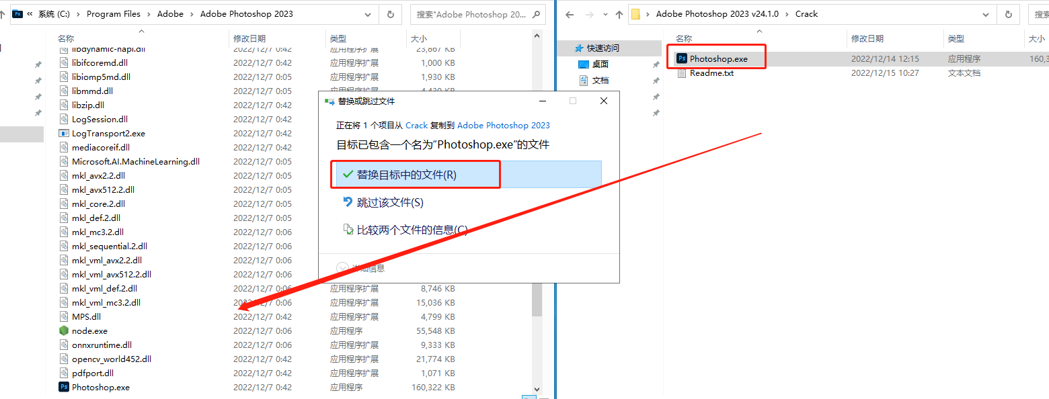1049x399 pixels.
Task: Click the left file list scrollbar thumb
Action: 537,299
